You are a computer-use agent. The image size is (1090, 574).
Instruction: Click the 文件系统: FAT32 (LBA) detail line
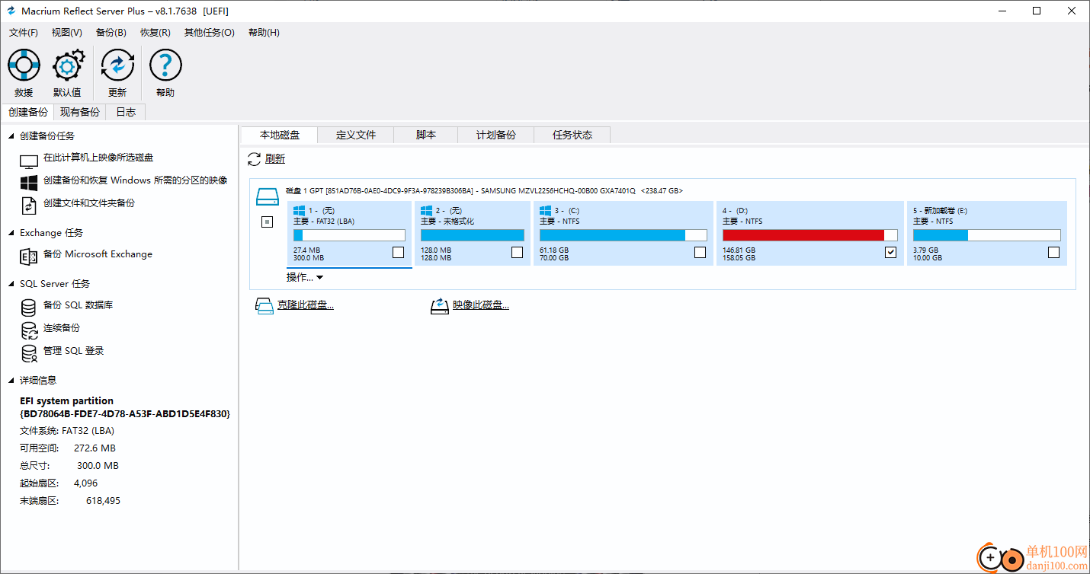(x=67, y=431)
